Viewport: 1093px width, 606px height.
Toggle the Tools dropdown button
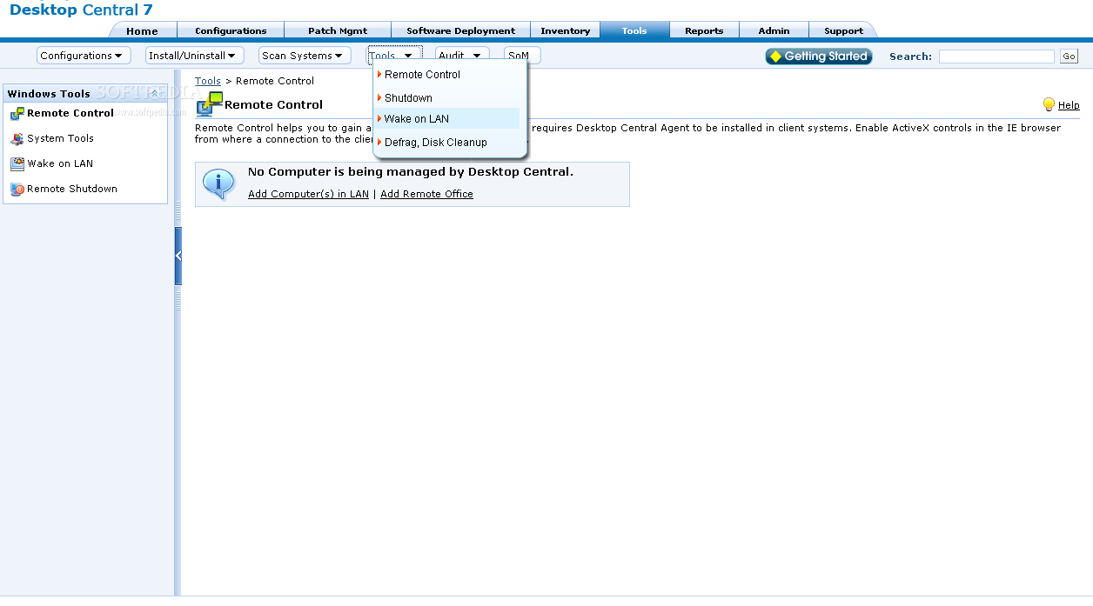(x=395, y=56)
